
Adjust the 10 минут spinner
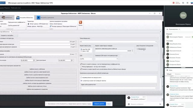tap(48, 54)
